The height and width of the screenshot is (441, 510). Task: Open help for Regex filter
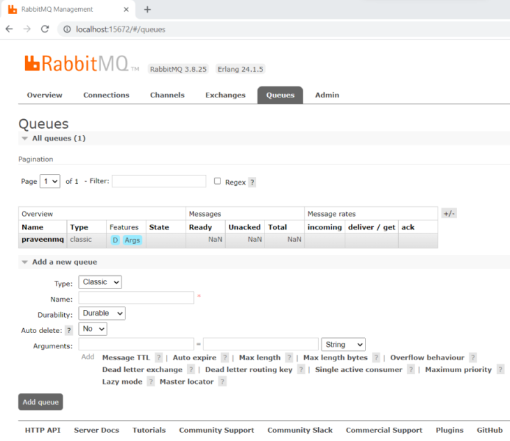point(252,182)
